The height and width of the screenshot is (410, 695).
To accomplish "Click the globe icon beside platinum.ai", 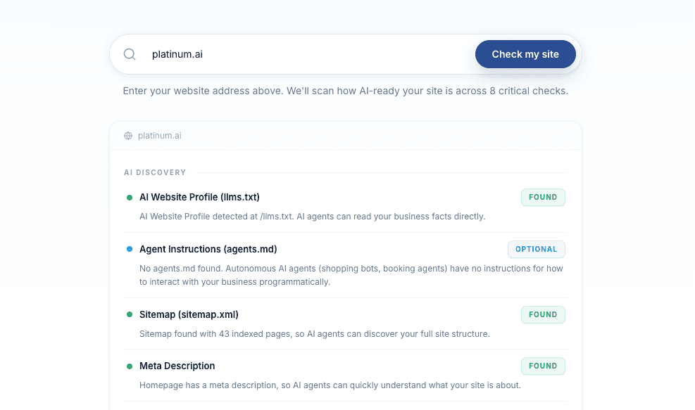I will (x=128, y=136).
